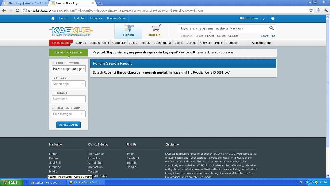Screen dimensions: 330x186
Task: Click the home icon in Kaskus top bar
Action: pyautogui.click(x=53, y=18)
